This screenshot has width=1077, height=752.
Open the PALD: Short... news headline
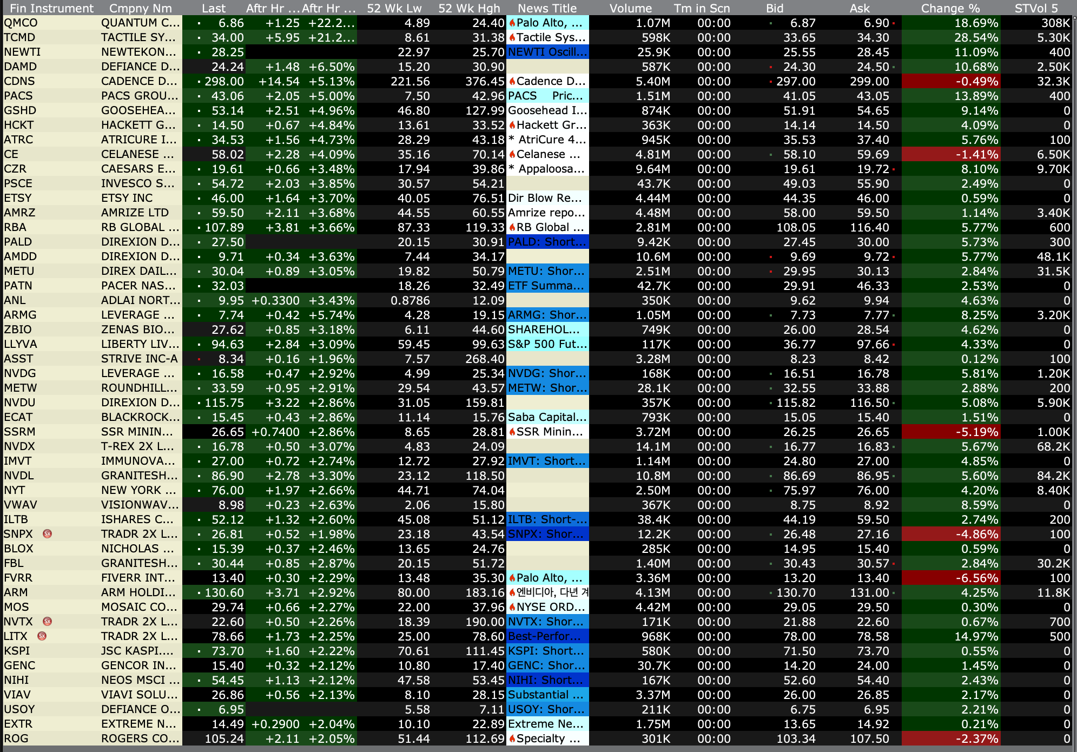[x=547, y=242]
